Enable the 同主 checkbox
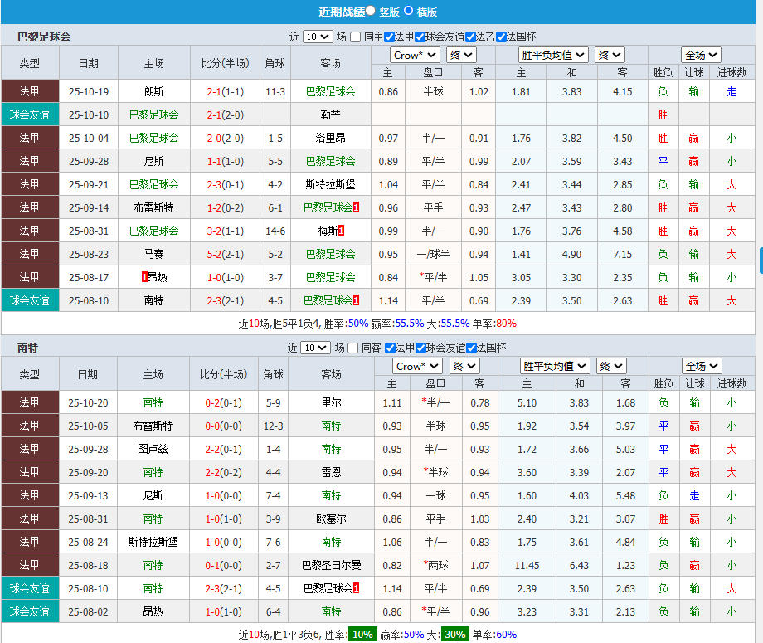The height and width of the screenshot is (643, 763). coord(356,37)
